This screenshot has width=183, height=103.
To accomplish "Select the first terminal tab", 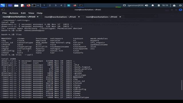I will [x=19, y=17].
